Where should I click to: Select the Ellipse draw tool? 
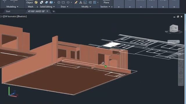tap(68, 2)
